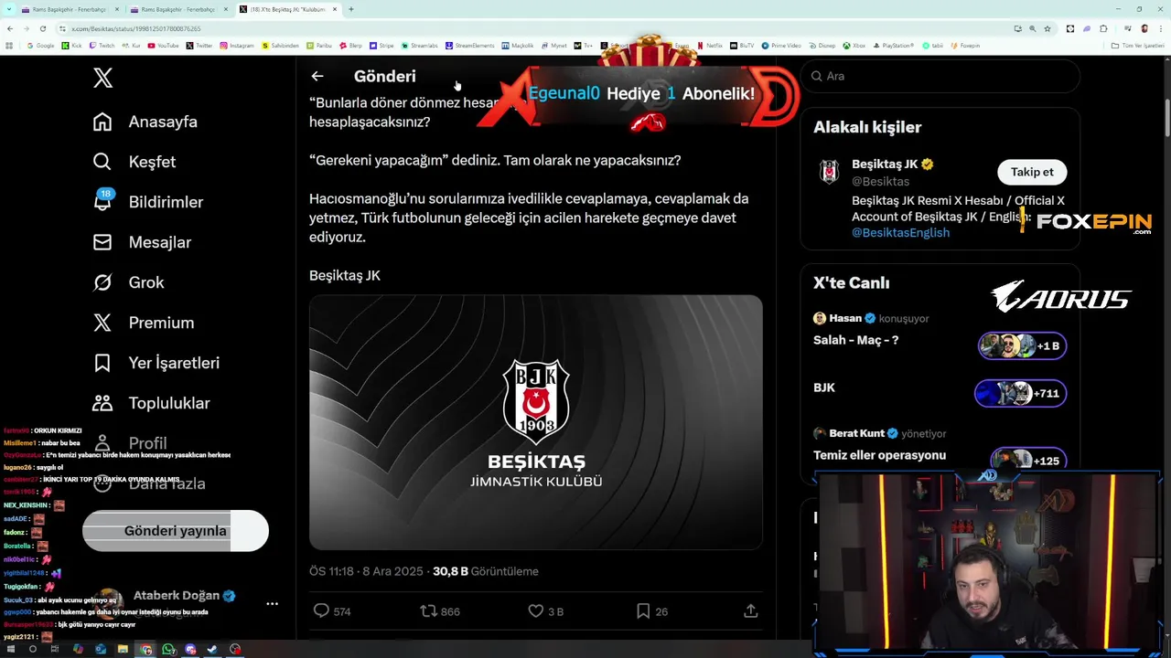
Task: Open the @BesiktasEnglish link
Action: [x=900, y=233]
